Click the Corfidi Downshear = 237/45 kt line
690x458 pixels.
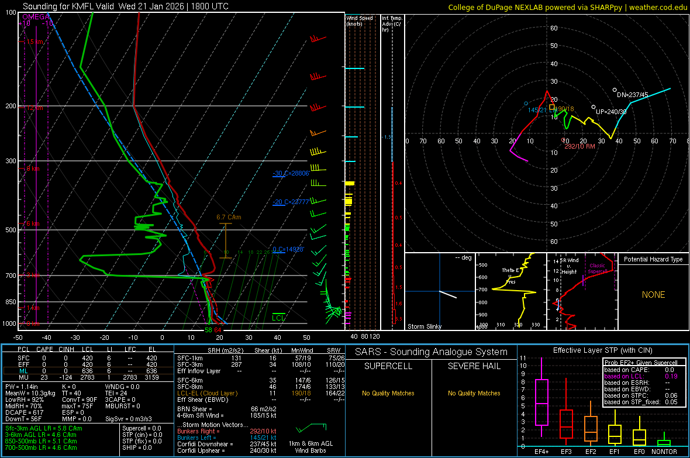pyautogui.click(x=227, y=444)
